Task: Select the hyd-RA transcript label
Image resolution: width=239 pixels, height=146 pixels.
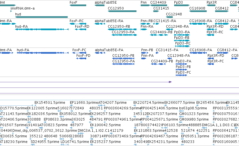Action: (22, 27)
